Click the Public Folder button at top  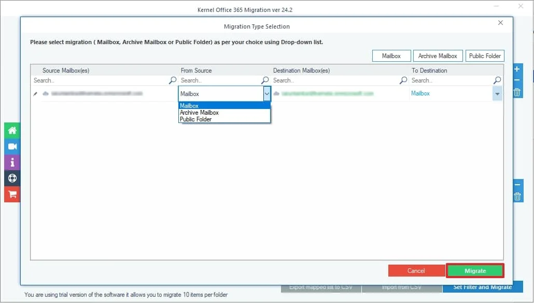tap(484, 56)
